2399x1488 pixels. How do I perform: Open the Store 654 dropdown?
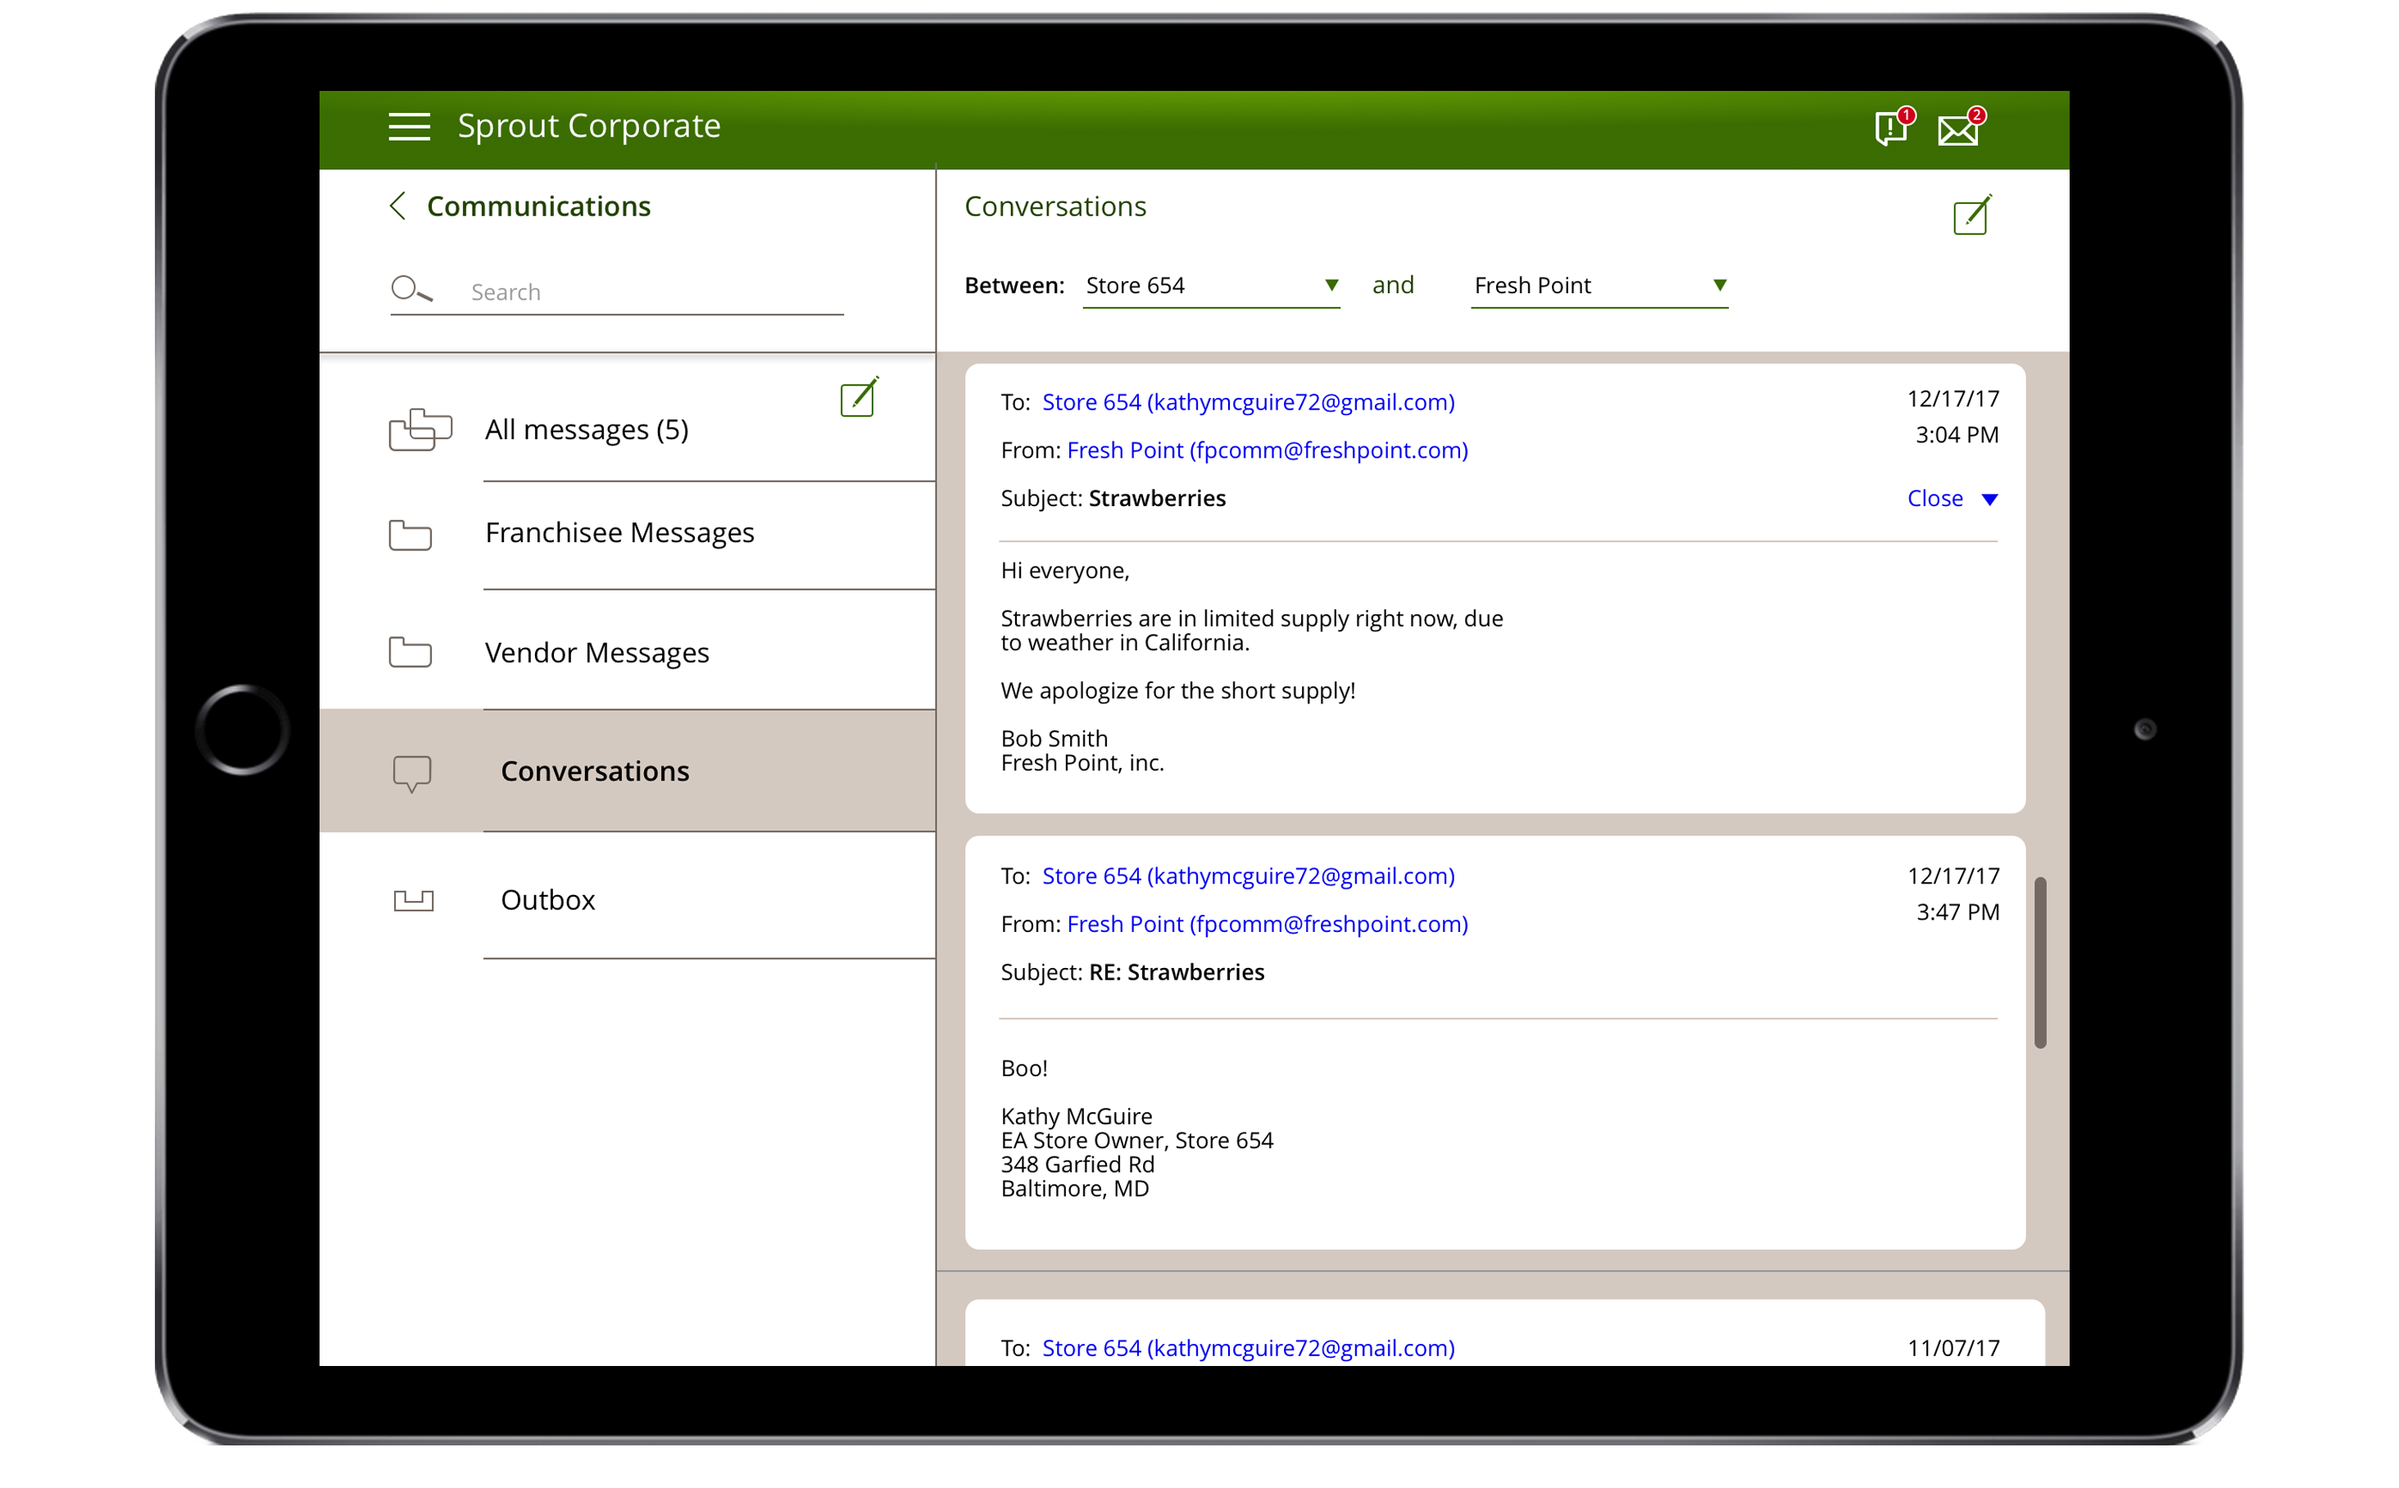tap(1211, 287)
